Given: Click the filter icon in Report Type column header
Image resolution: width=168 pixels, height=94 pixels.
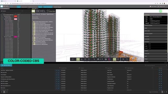Looking at the screenshot, I should 126,68.
